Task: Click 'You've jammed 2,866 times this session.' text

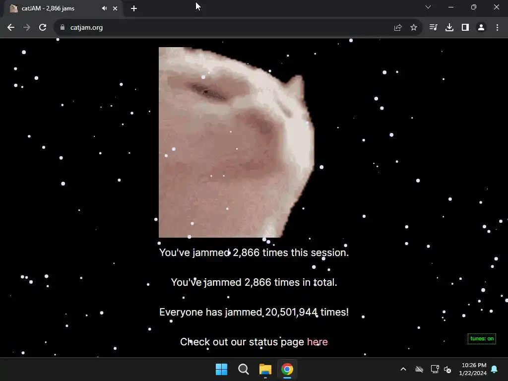Action: 254,253
